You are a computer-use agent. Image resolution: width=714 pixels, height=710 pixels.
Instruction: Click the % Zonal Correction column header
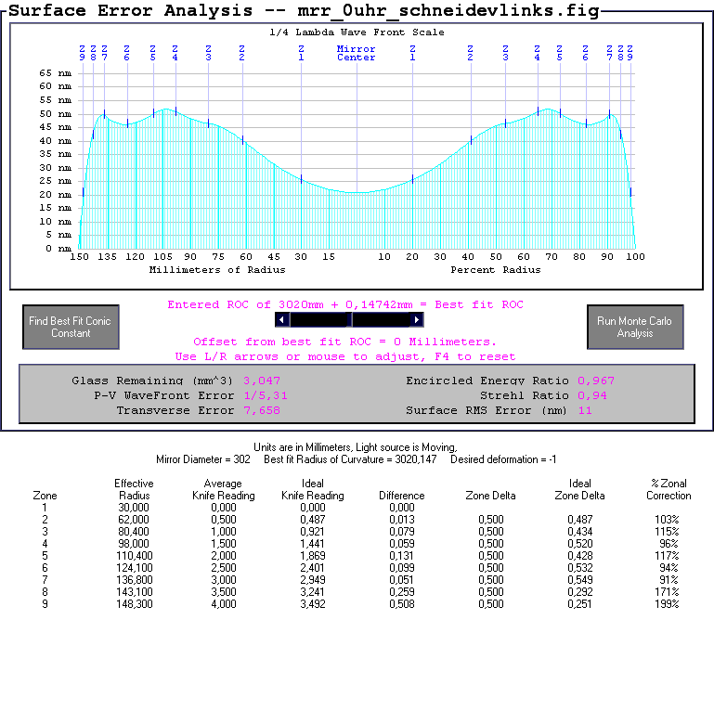click(x=669, y=489)
